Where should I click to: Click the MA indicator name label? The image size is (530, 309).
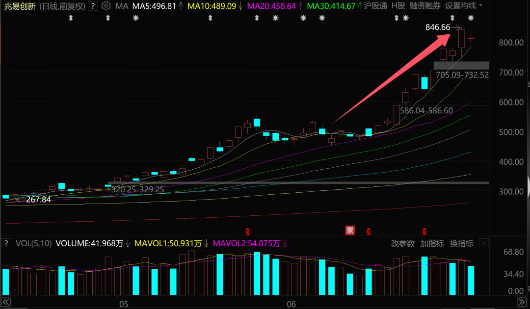[x=122, y=6]
